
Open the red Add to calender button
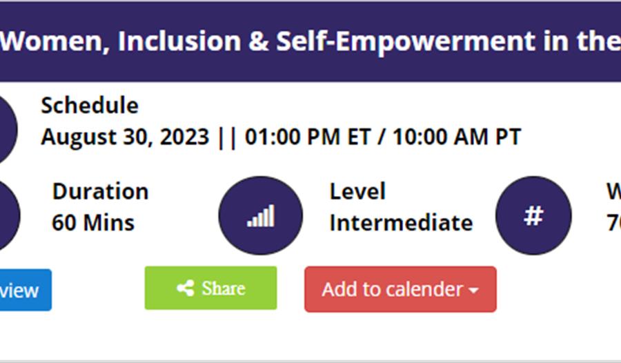click(400, 289)
